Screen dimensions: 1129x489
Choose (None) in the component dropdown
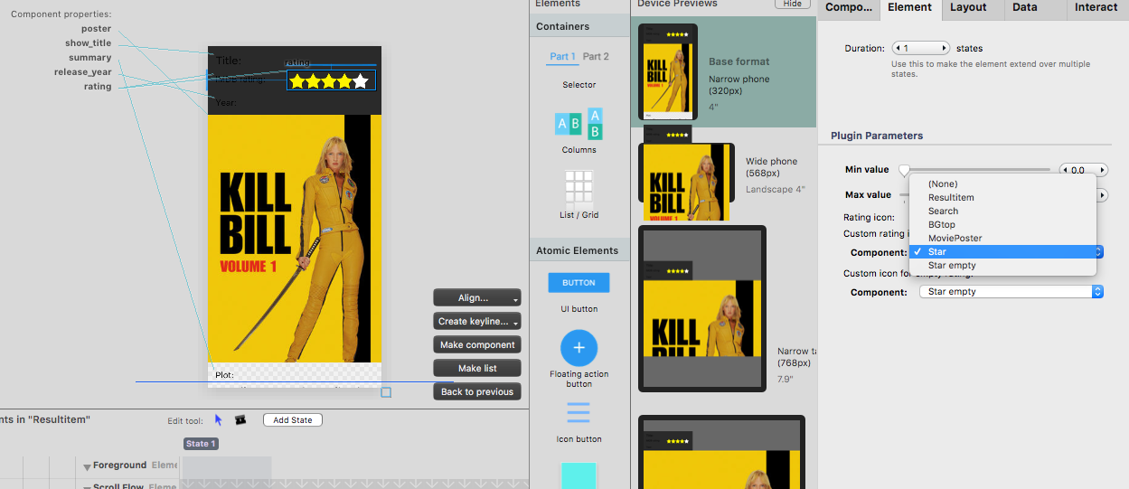(x=1002, y=183)
